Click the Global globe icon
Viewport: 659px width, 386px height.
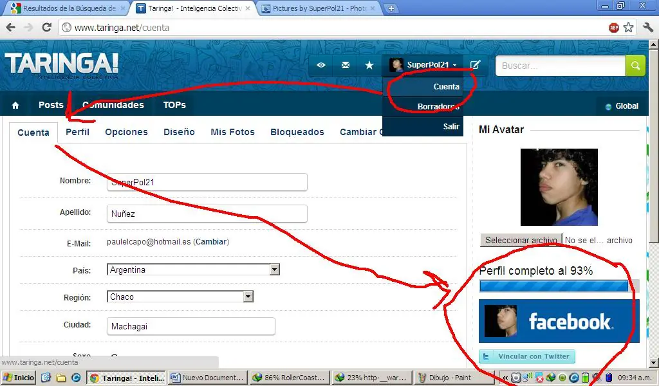coord(608,107)
